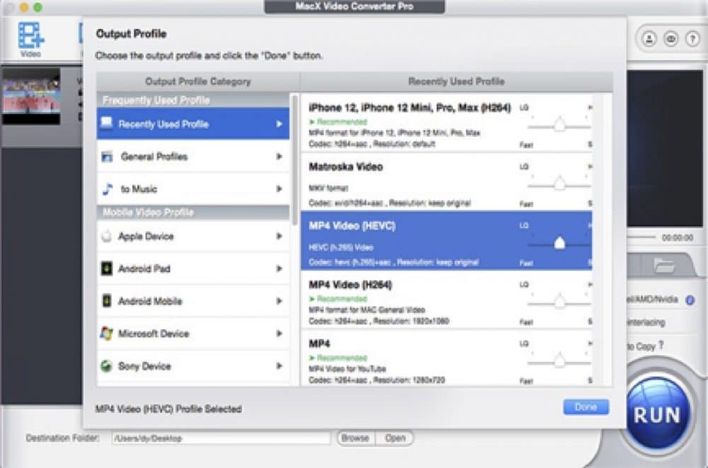Viewport: 708px width, 468px height.
Task: Expand Recently Used Profile arrow
Action: 279,124
